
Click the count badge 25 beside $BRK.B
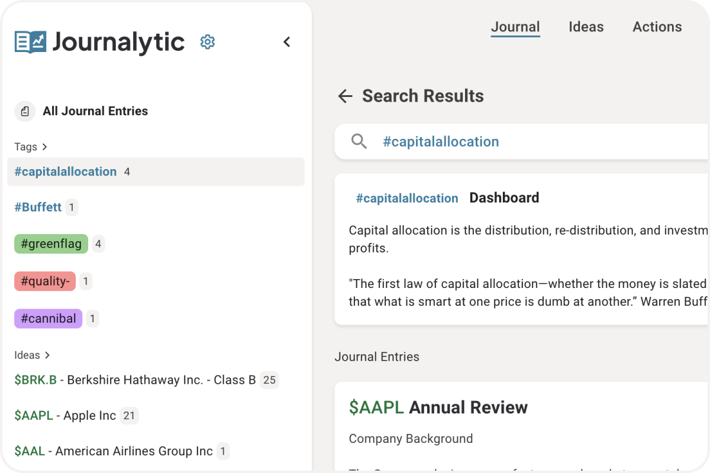[x=270, y=380]
